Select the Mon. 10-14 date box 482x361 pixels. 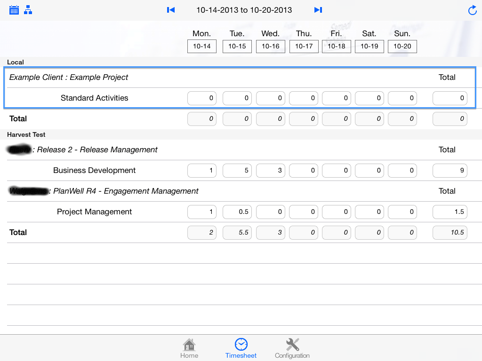[x=202, y=47]
